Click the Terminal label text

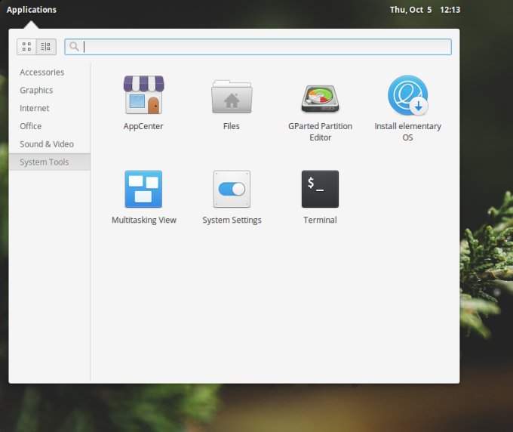pyautogui.click(x=320, y=220)
